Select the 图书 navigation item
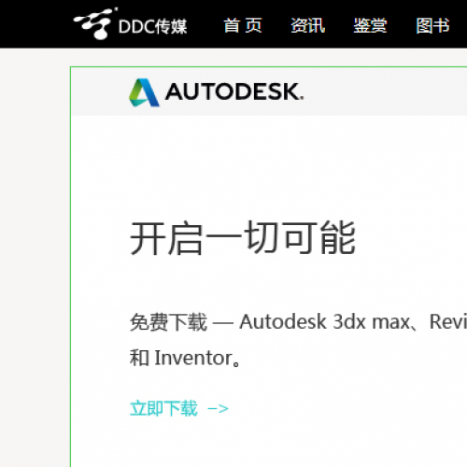This screenshot has height=467, width=467. 432,25
